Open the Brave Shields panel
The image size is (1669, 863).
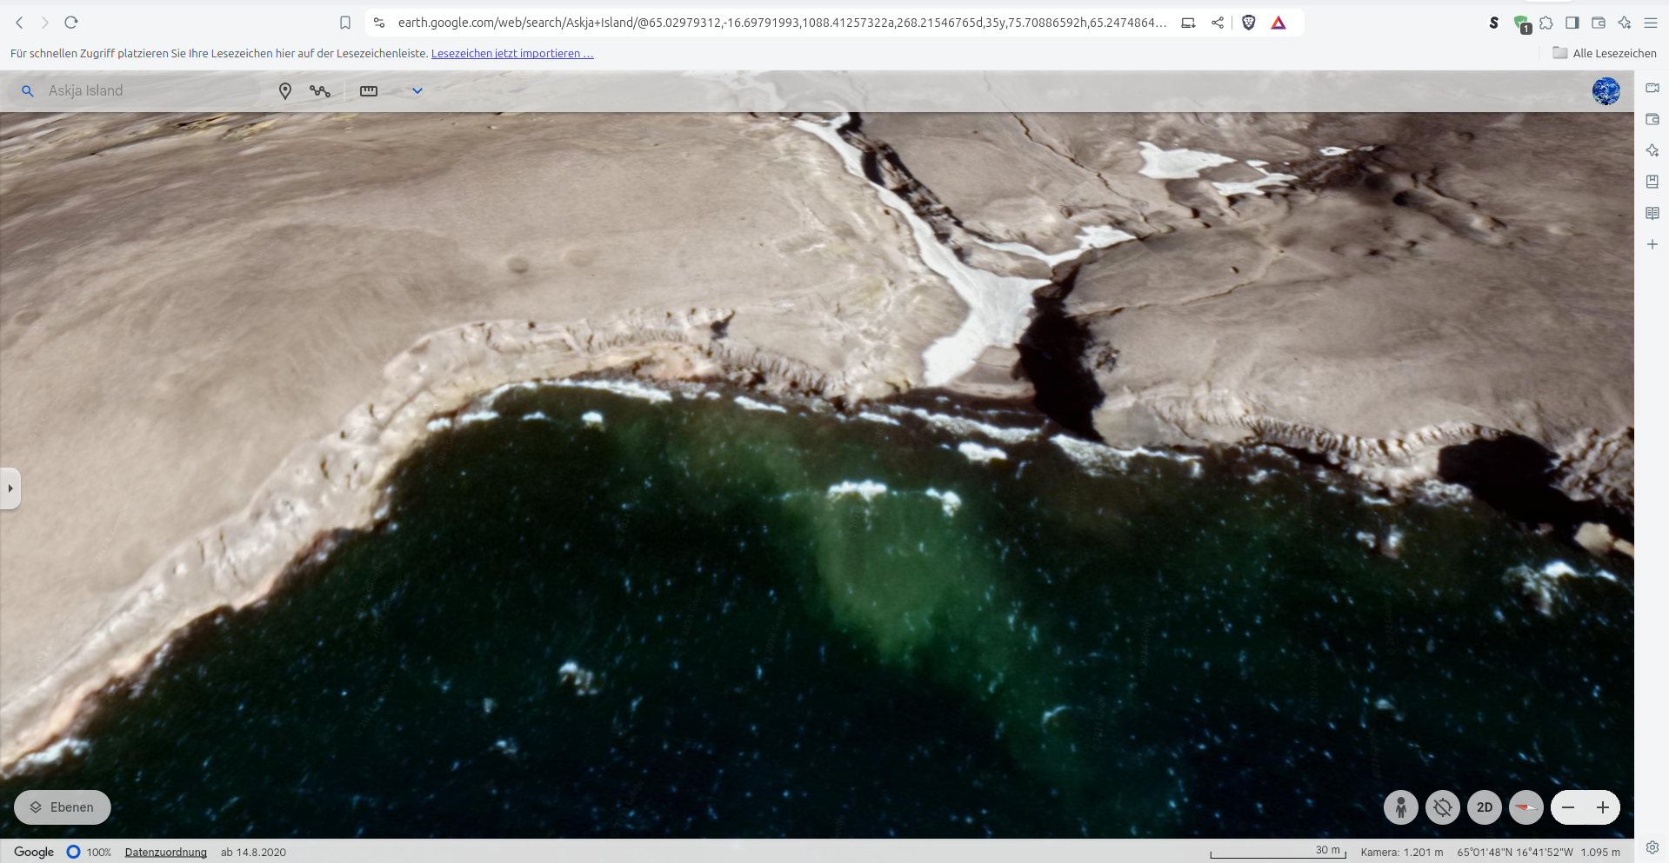tap(1249, 23)
